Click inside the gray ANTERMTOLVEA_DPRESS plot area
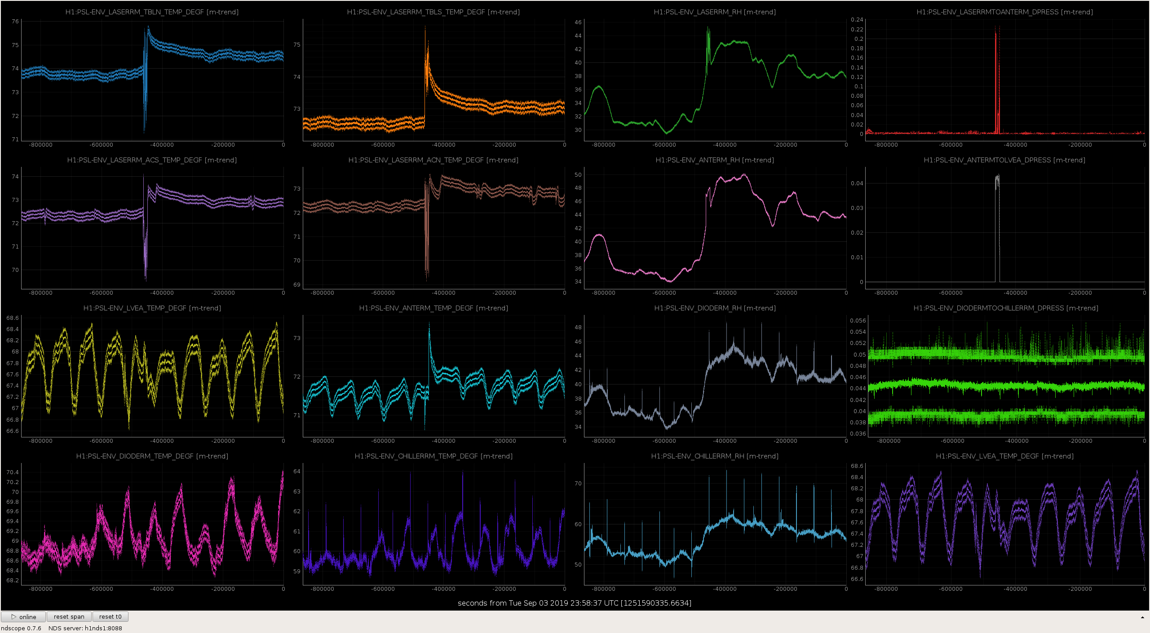Image resolution: width=1150 pixels, height=633 pixels. click(1005, 228)
